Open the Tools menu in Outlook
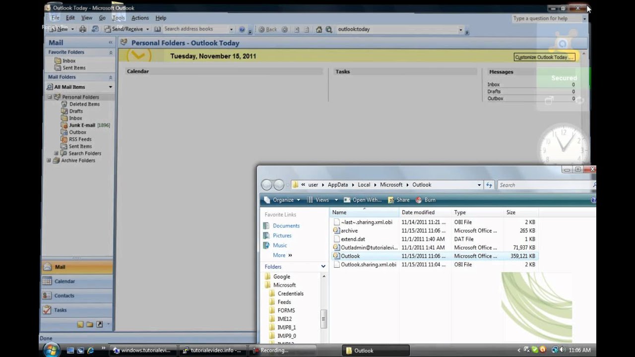The height and width of the screenshot is (357, 635). pyautogui.click(x=119, y=18)
